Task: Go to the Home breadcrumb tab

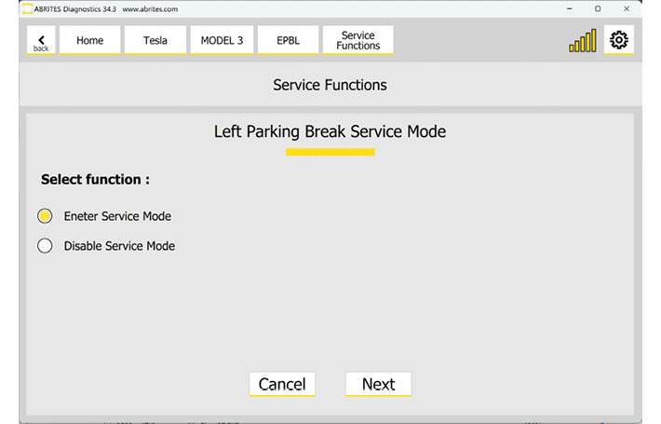Action: pyautogui.click(x=90, y=40)
